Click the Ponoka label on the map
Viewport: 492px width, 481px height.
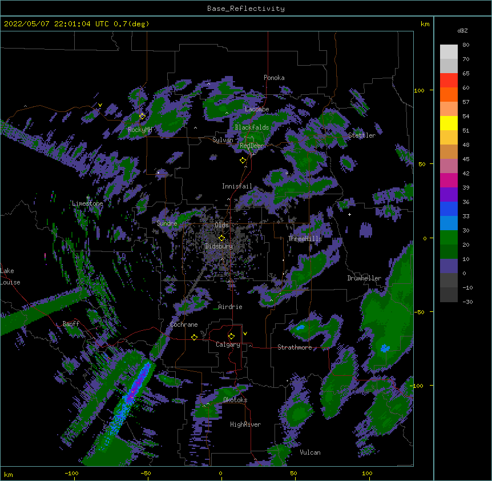click(274, 78)
